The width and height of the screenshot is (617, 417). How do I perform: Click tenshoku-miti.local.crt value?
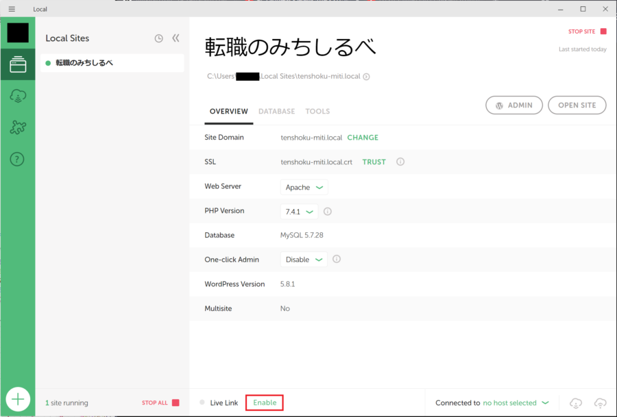click(316, 162)
